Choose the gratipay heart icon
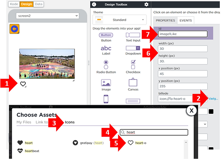Screen dimensions: 221x159 click(x=75, y=143)
